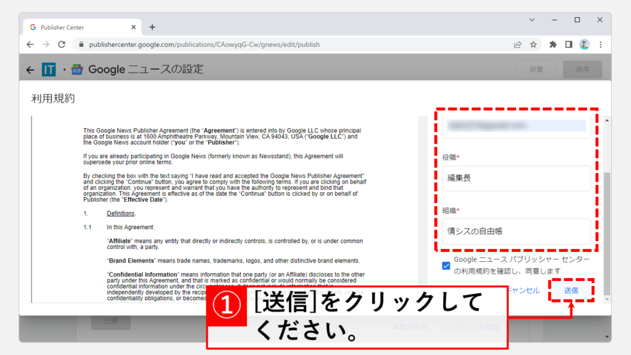Close the Publisher Center tab
The height and width of the screenshot is (355, 631).
(134, 27)
